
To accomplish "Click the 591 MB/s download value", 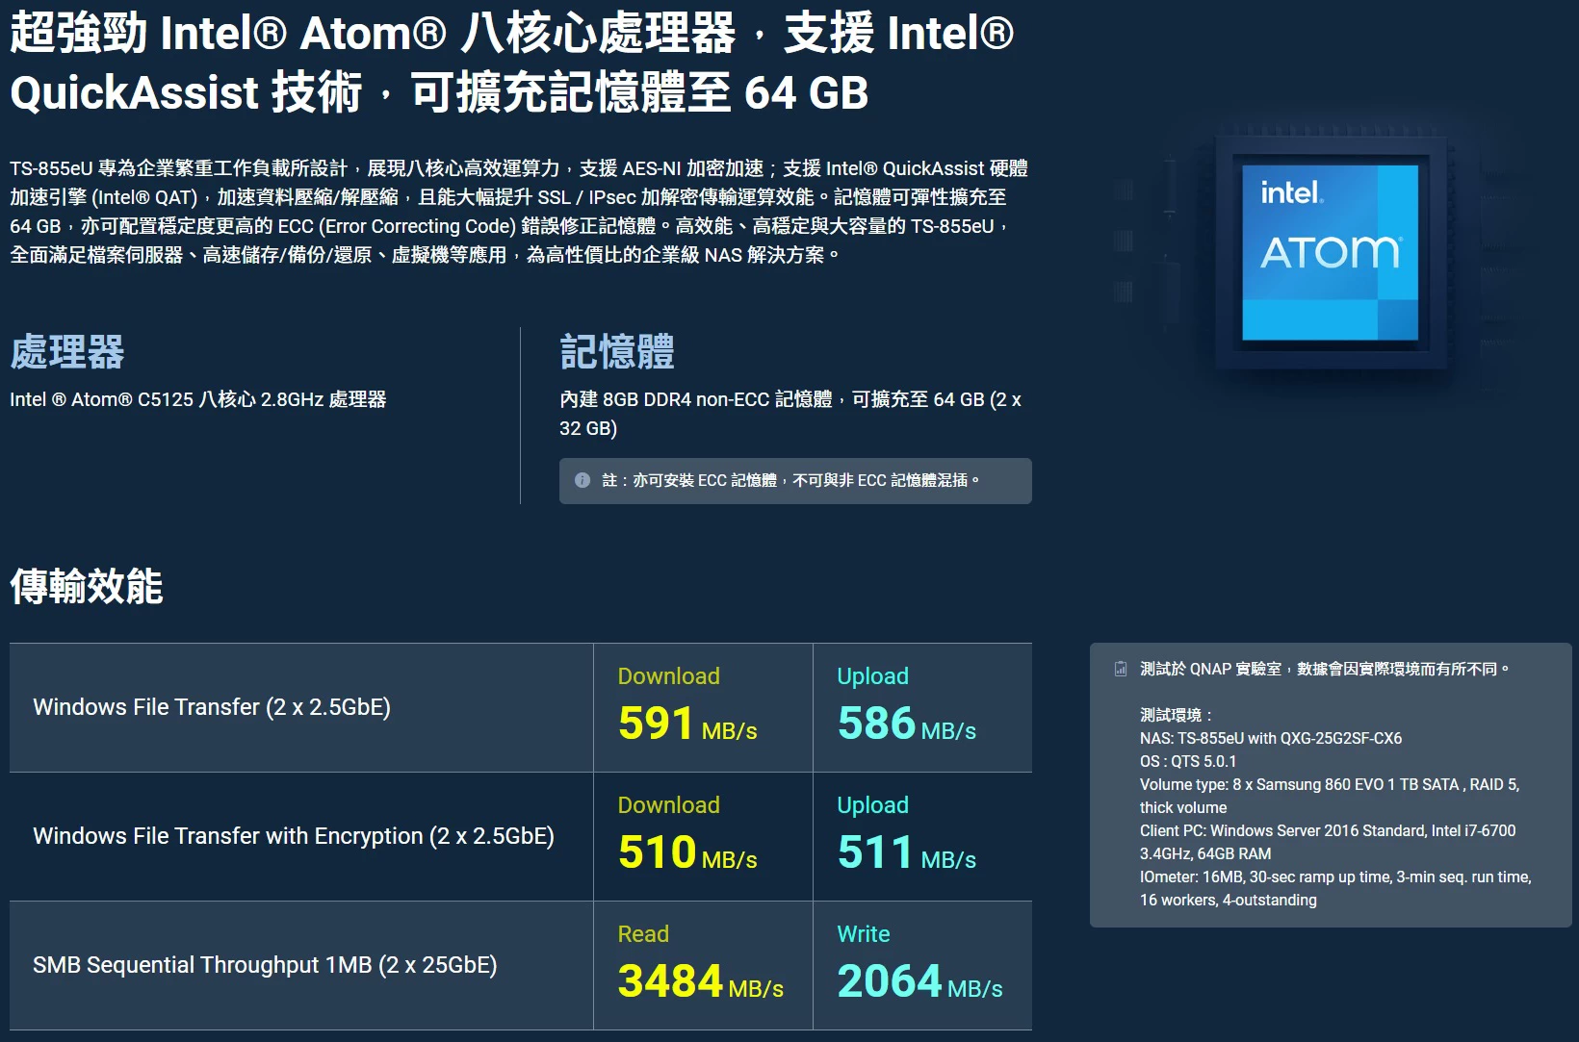I will coord(687,724).
